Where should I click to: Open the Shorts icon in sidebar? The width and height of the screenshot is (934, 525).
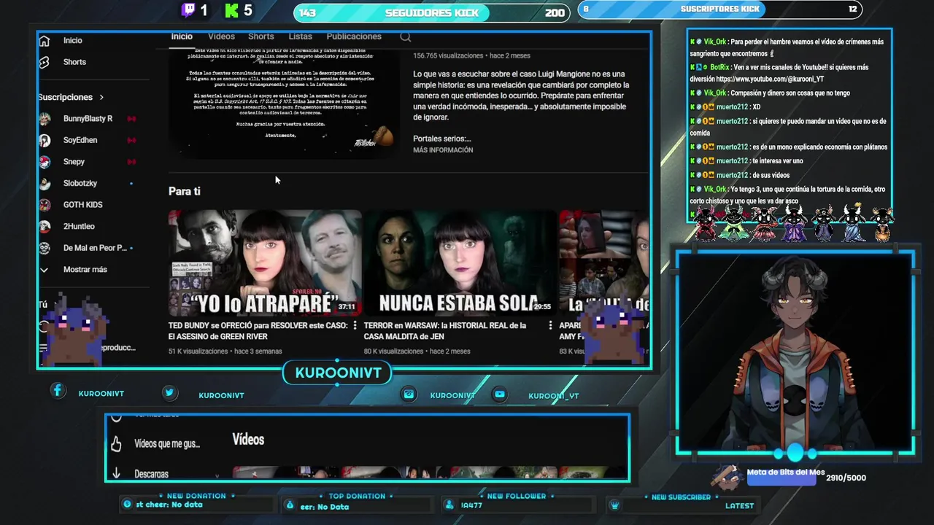pos(45,62)
